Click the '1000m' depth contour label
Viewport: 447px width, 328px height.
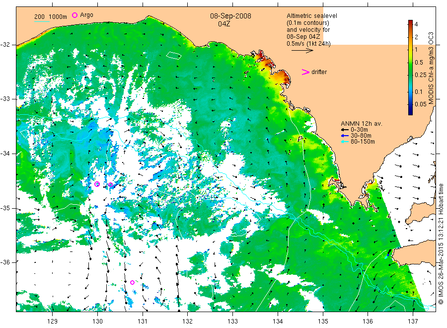pyautogui.click(x=58, y=17)
